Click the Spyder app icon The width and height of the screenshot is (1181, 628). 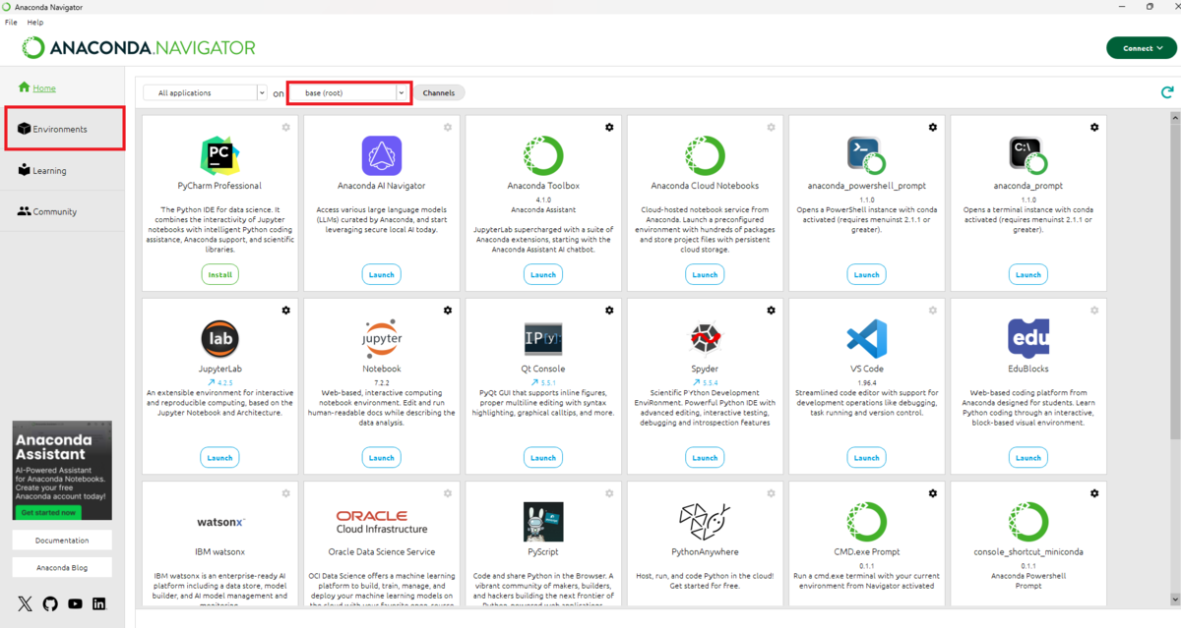coord(705,339)
